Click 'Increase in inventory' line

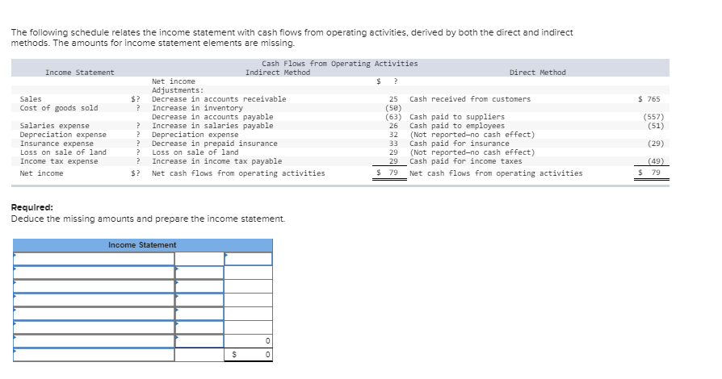tap(198, 107)
